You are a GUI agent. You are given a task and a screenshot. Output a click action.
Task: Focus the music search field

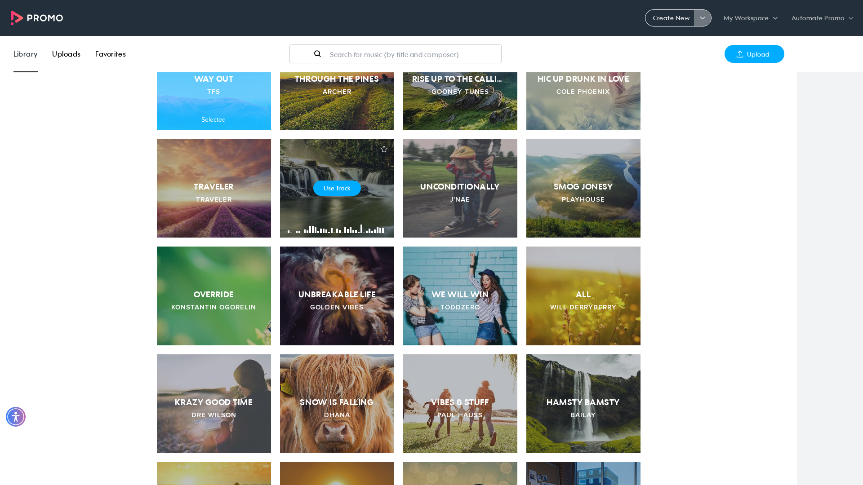pos(396,54)
